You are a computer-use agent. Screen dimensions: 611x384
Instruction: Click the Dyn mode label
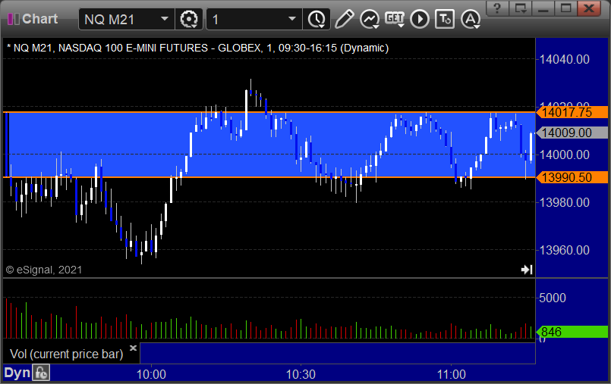click(x=17, y=373)
